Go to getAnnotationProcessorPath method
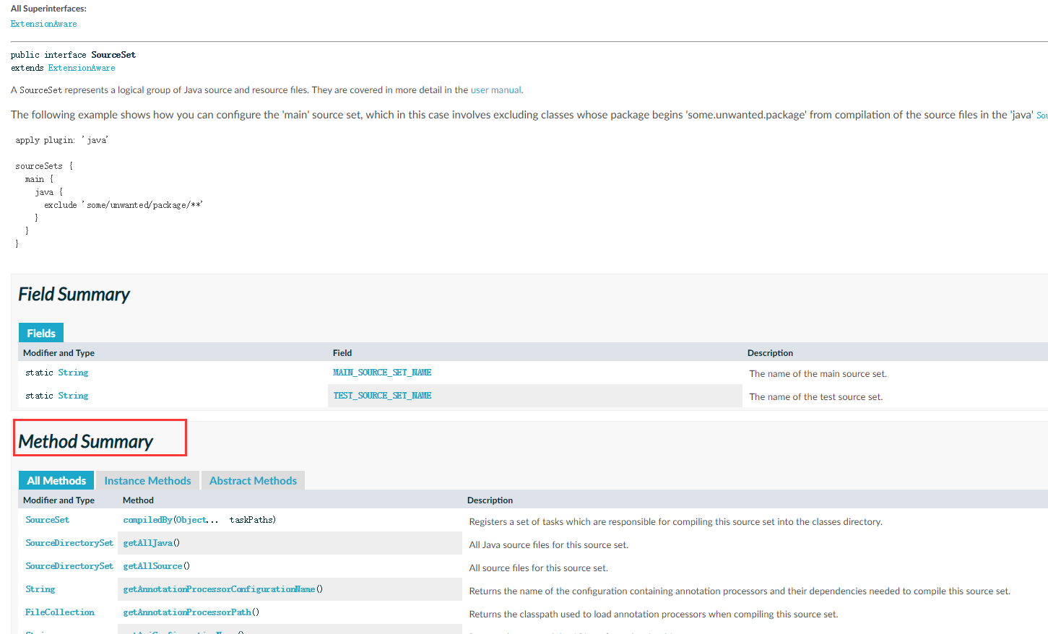This screenshot has width=1048, height=634. point(188,612)
